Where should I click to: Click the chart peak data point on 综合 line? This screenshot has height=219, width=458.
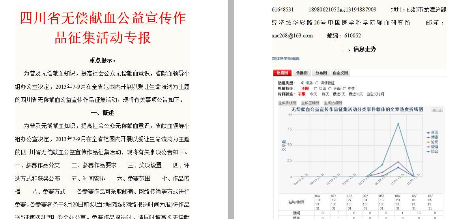[398, 124]
